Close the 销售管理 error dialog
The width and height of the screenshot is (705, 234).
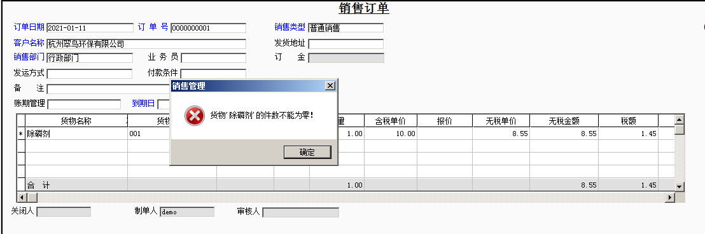[x=330, y=86]
